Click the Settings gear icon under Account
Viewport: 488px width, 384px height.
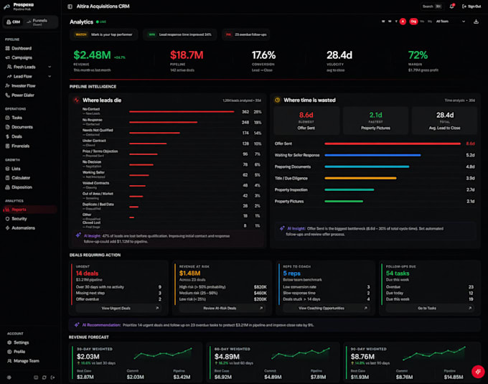point(9,342)
